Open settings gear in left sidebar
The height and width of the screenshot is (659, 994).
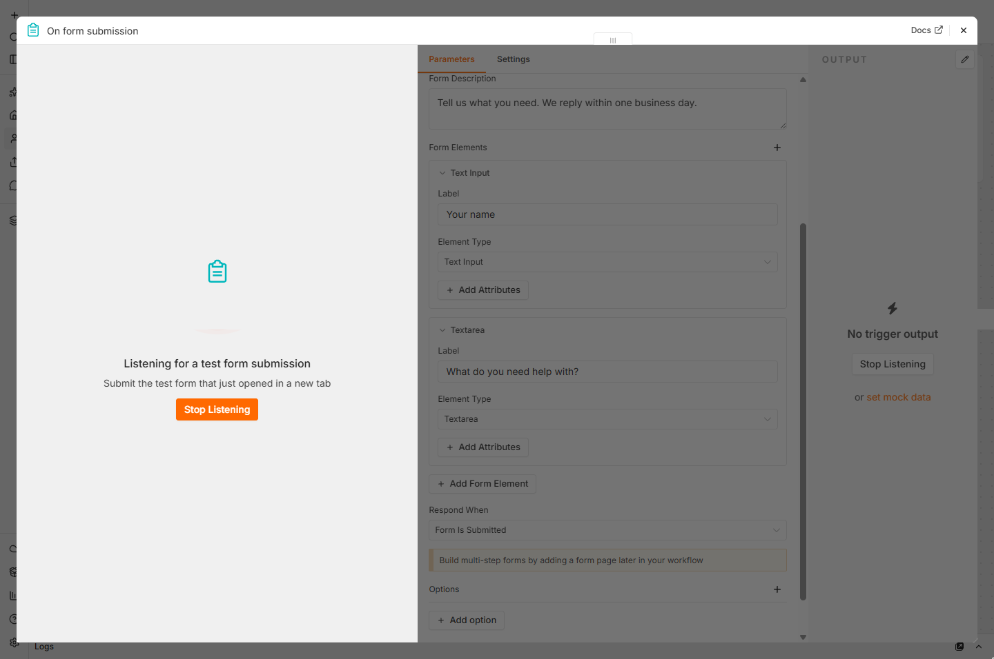[x=14, y=642]
